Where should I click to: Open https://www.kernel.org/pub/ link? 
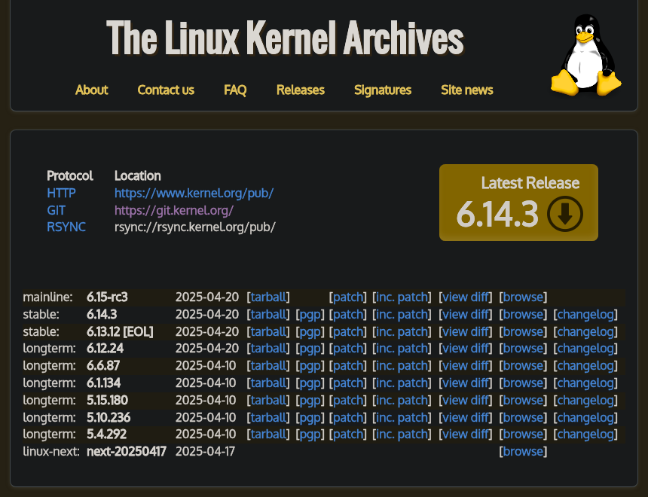tap(194, 193)
